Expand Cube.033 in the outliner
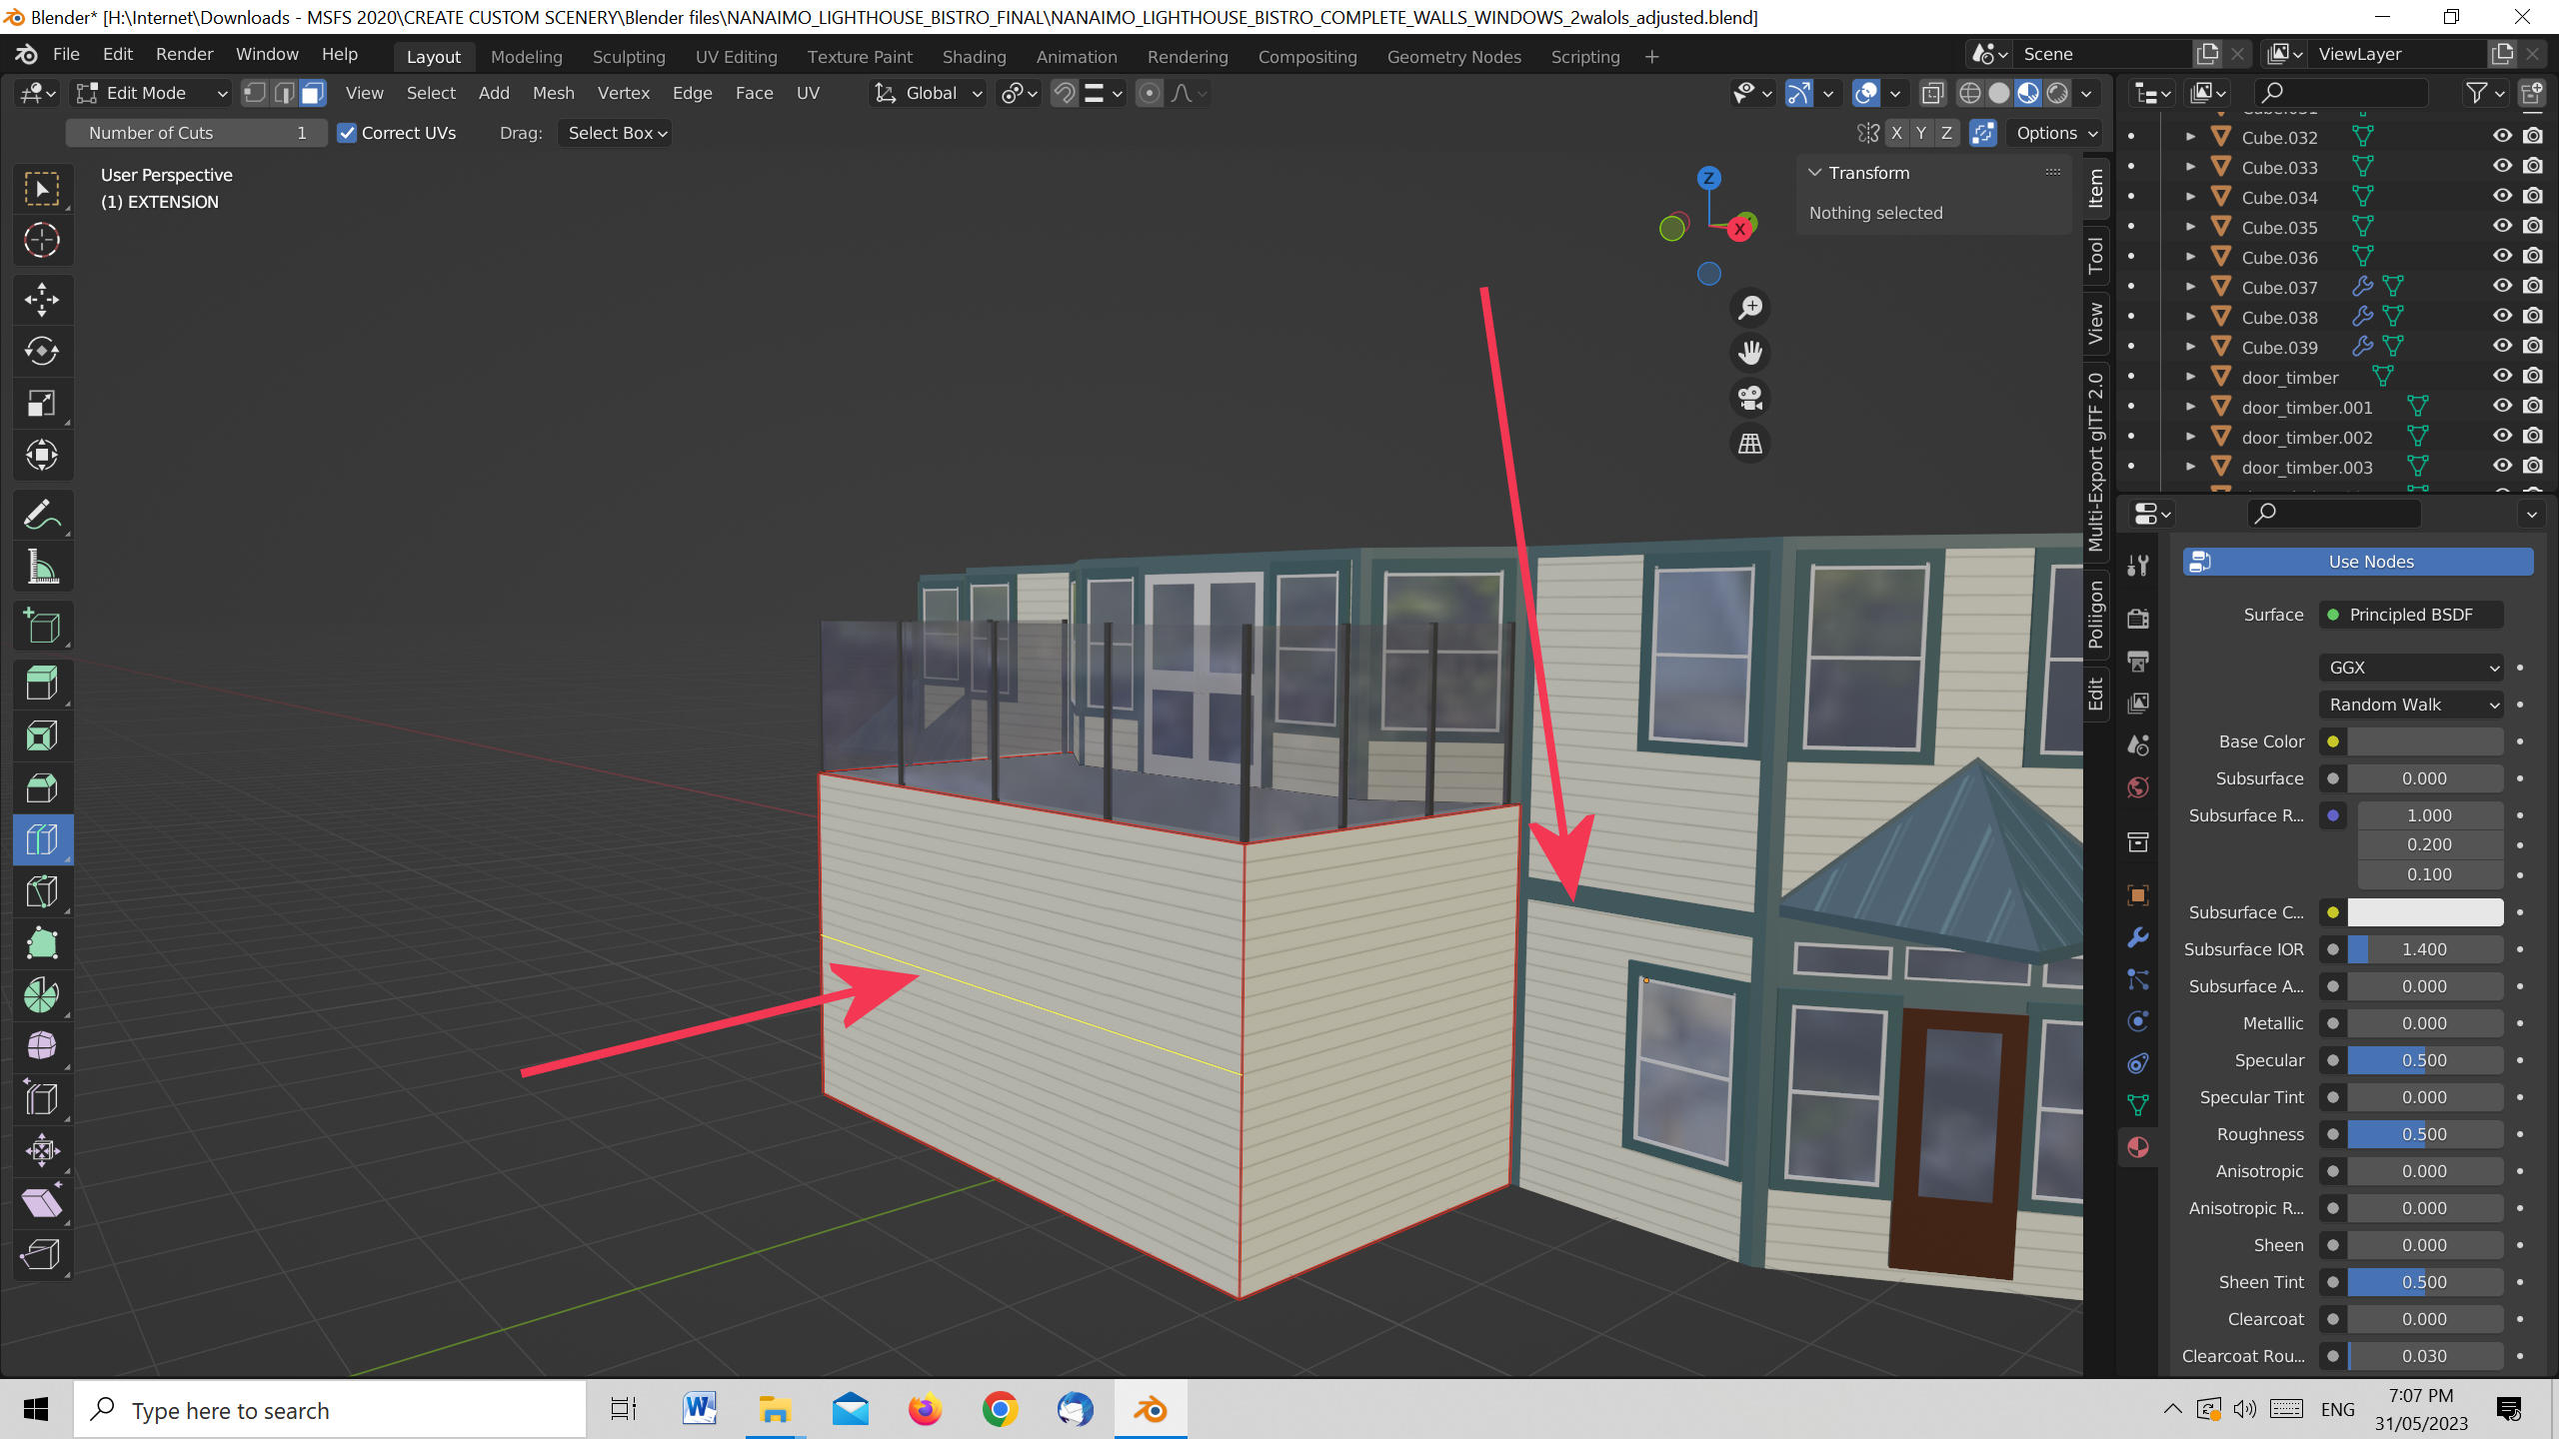This screenshot has width=2559, height=1439. [x=2190, y=167]
